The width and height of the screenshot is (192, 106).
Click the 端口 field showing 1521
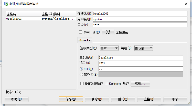point(141,63)
